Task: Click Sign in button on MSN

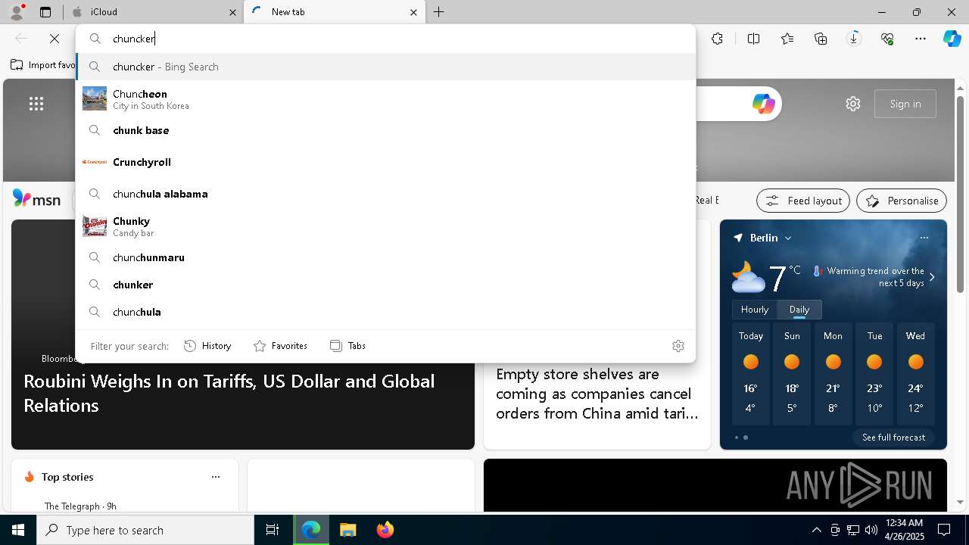Action: click(905, 104)
